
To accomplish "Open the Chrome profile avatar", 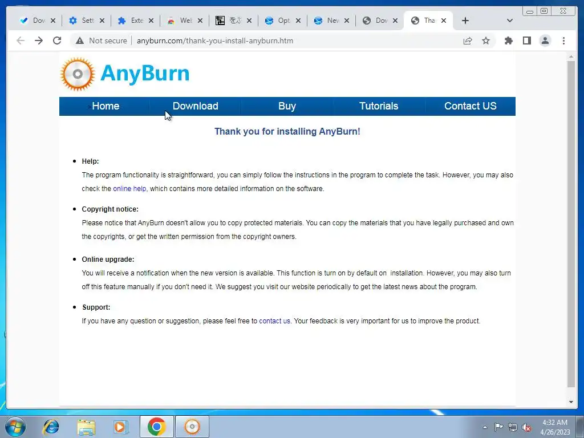I will click(x=545, y=40).
